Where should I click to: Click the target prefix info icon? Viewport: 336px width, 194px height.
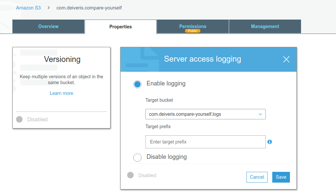pos(270,142)
